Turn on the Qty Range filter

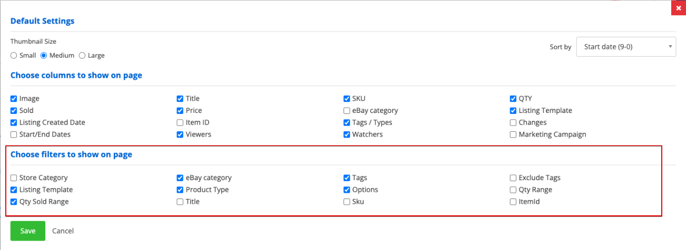[513, 190]
